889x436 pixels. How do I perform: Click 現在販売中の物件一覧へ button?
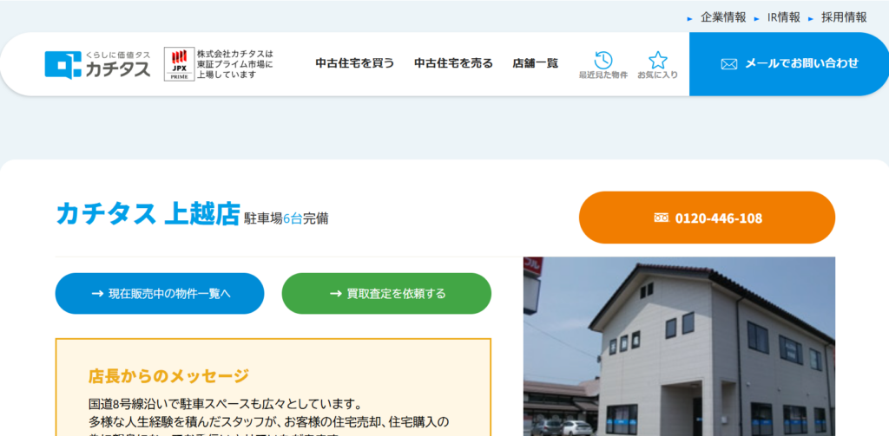click(x=160, y=293)
